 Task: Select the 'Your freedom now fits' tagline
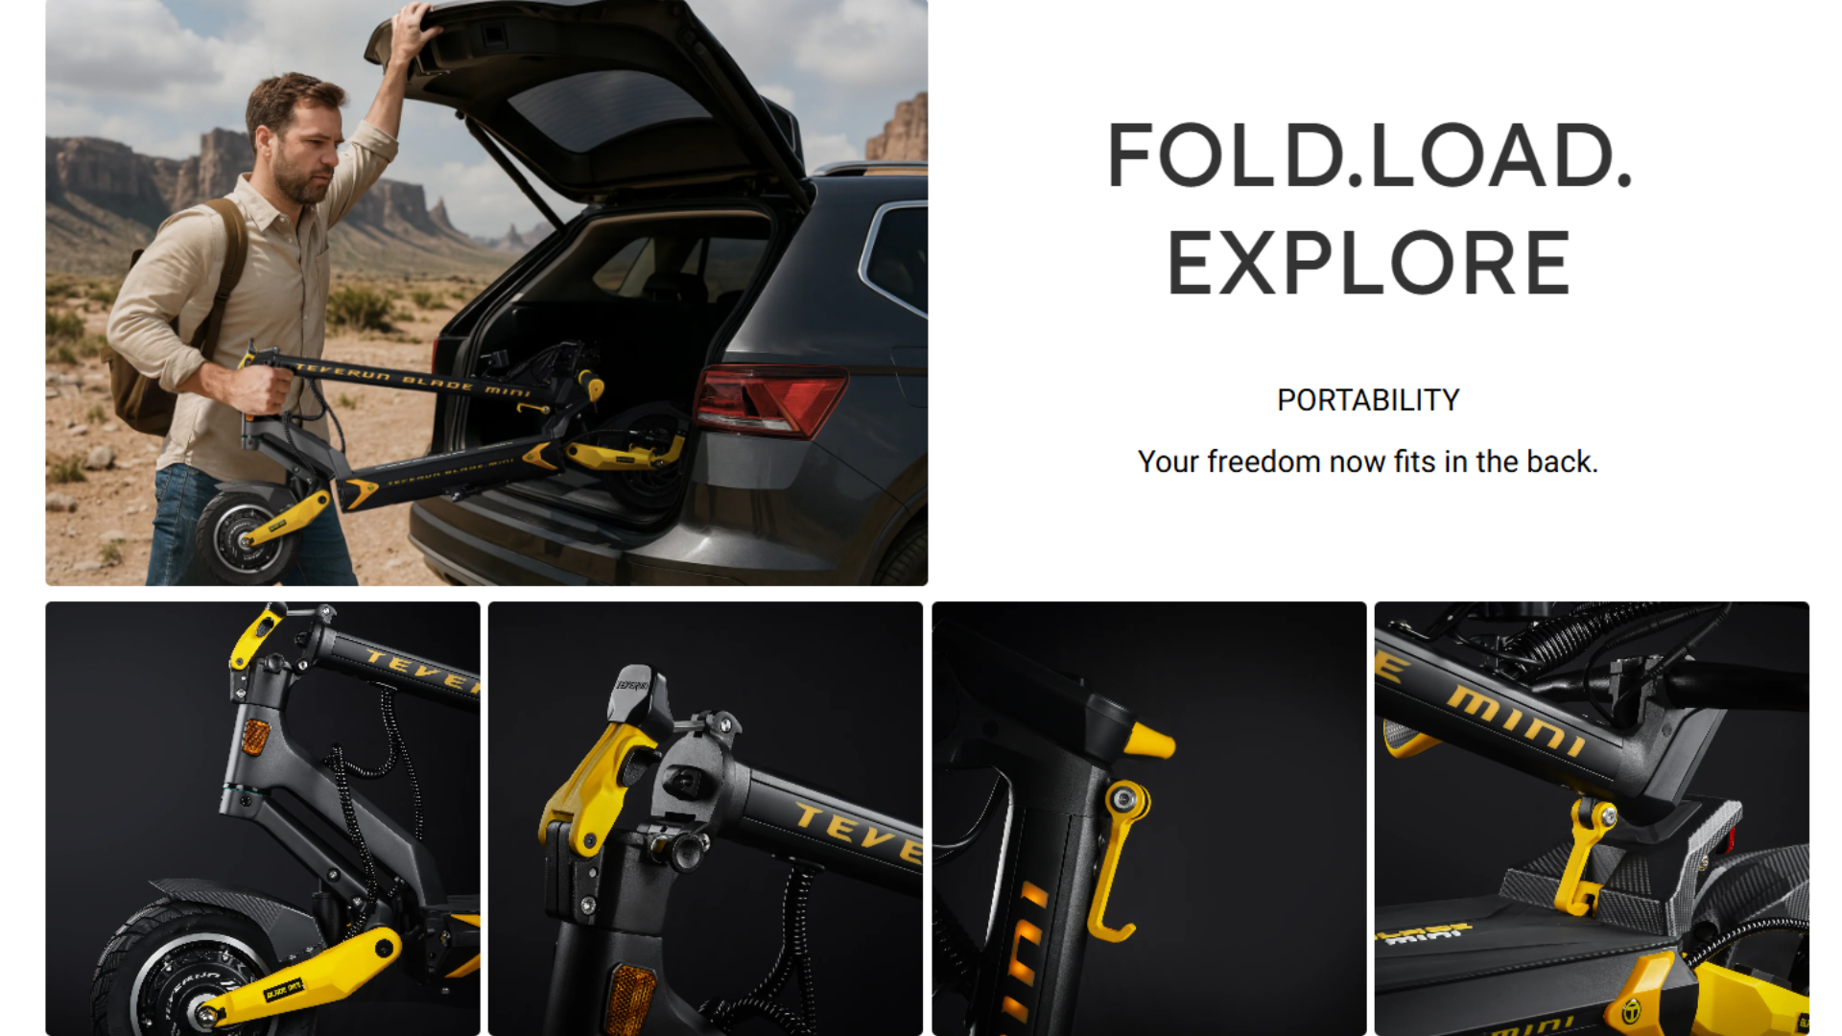tap(1368, 461)
